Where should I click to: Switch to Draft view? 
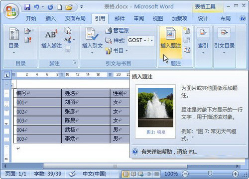pyautogui.click(x=156, y=174)
